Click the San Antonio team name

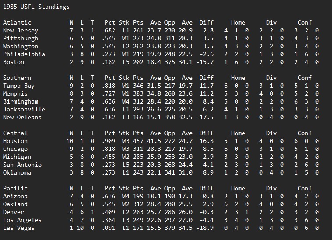(x=22, y=165)
